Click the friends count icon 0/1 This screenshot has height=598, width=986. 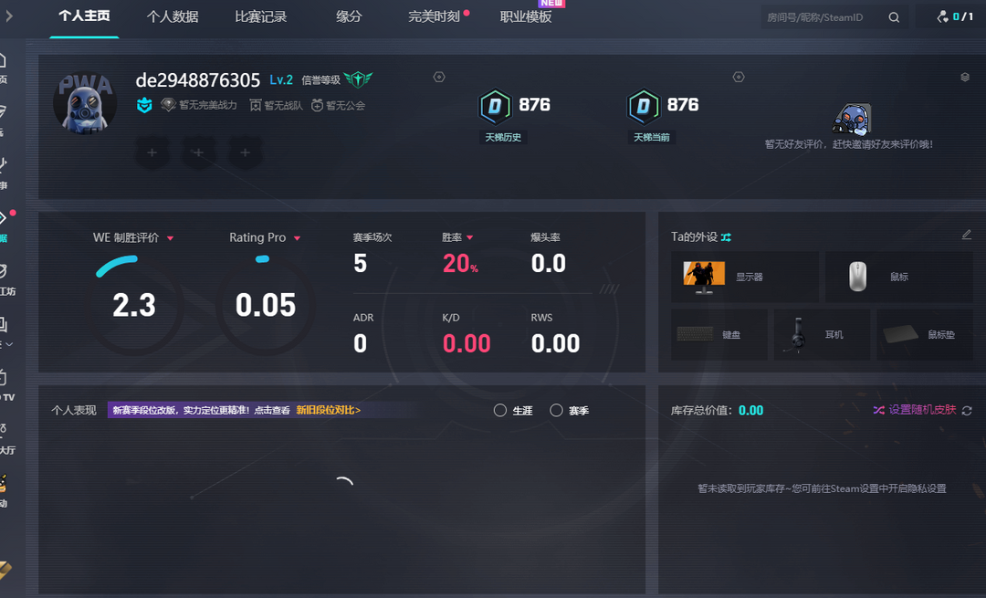click(944, 16)
